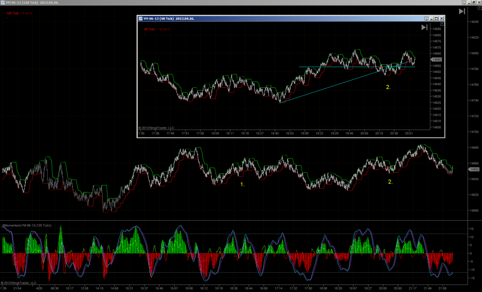Click the 18:53 time label in 48 Tick chart
Screen dimensions: 482x292
[x=289, y=133]
